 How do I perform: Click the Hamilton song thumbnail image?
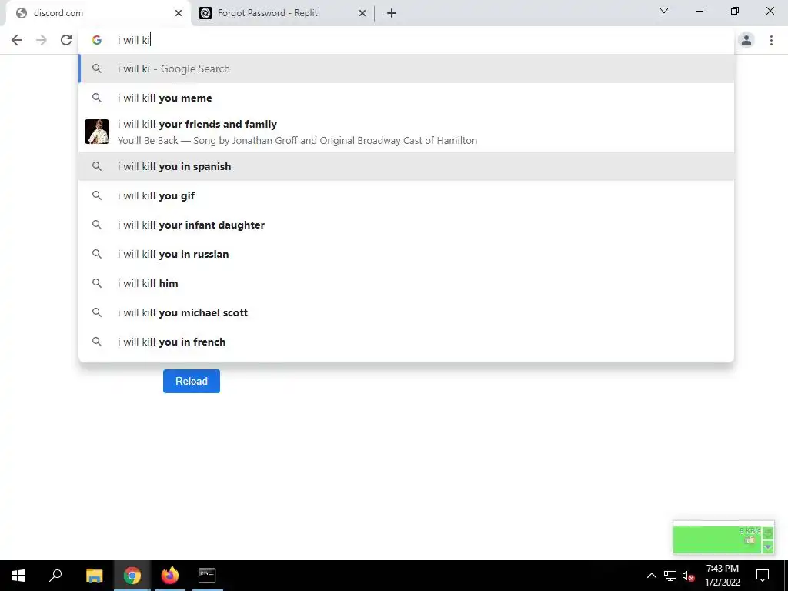tap(97, 132)
